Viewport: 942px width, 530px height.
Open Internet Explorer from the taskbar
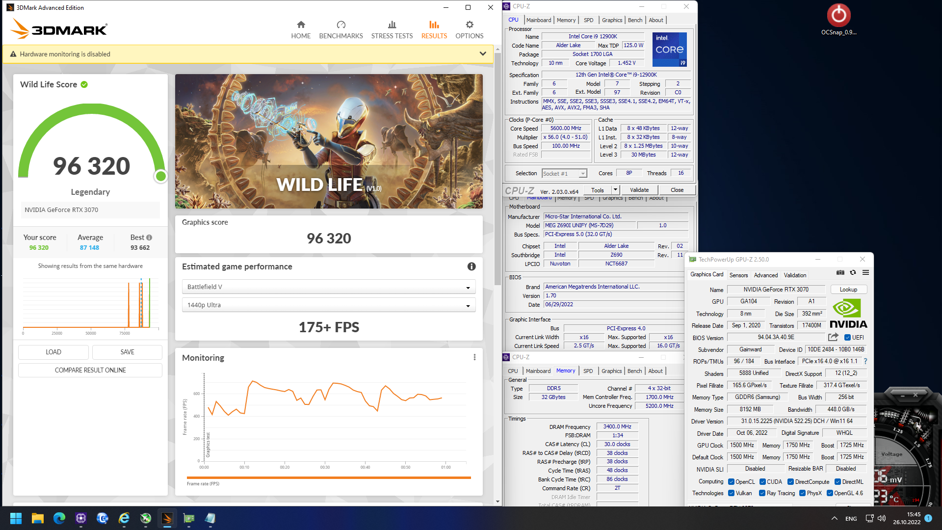(x=124, y=518)
